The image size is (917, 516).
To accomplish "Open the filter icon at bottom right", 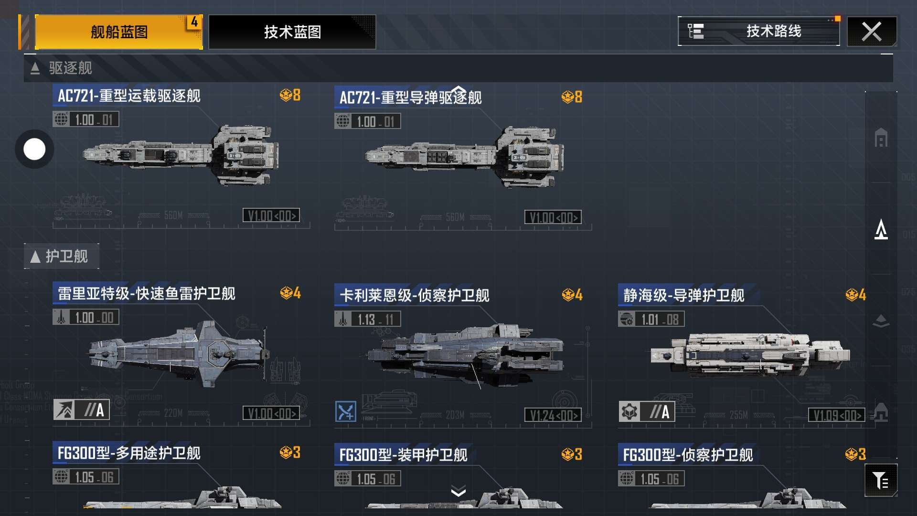I will point(881,480).
